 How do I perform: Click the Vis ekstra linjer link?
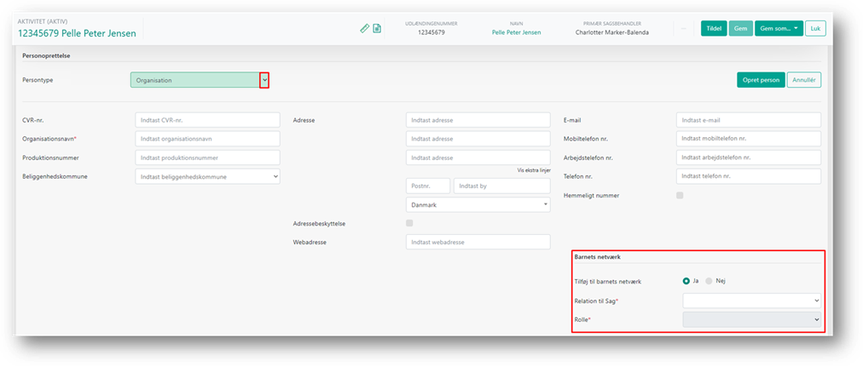(534, 170)
